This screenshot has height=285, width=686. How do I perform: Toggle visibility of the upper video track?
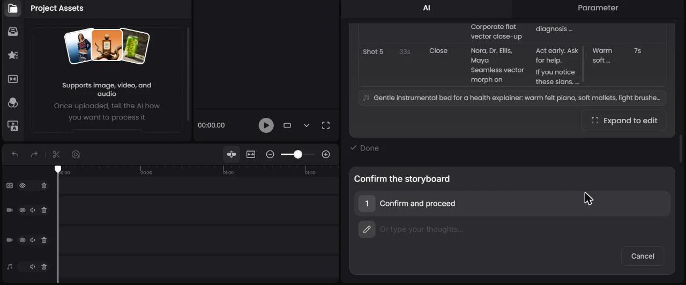point(23,210)
